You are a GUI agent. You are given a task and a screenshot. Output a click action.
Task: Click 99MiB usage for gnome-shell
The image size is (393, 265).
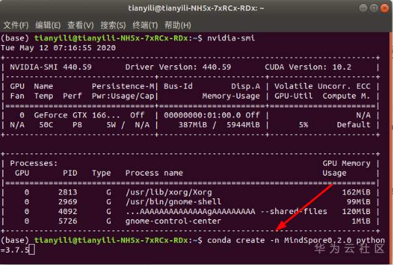tap(358, 202)
